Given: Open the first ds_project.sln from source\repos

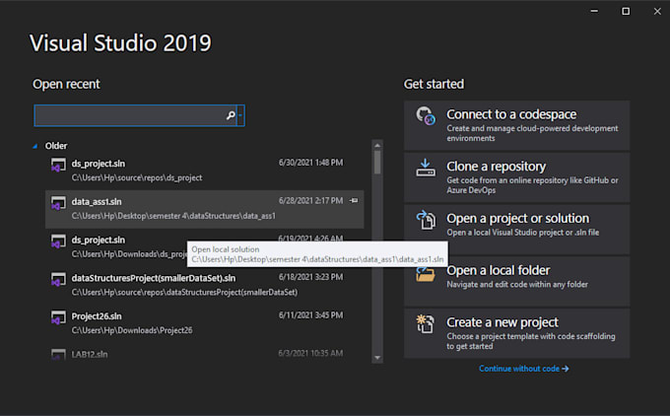Looking at the screenshot, I should tap(99, 163).
